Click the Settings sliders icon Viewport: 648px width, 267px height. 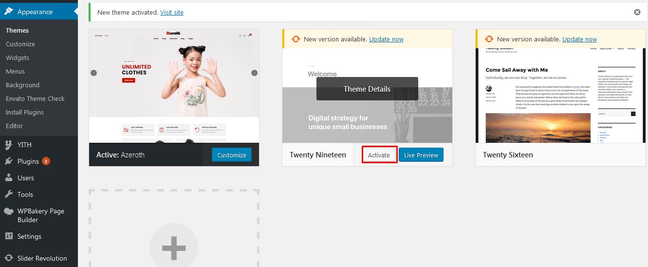point(9,236)
